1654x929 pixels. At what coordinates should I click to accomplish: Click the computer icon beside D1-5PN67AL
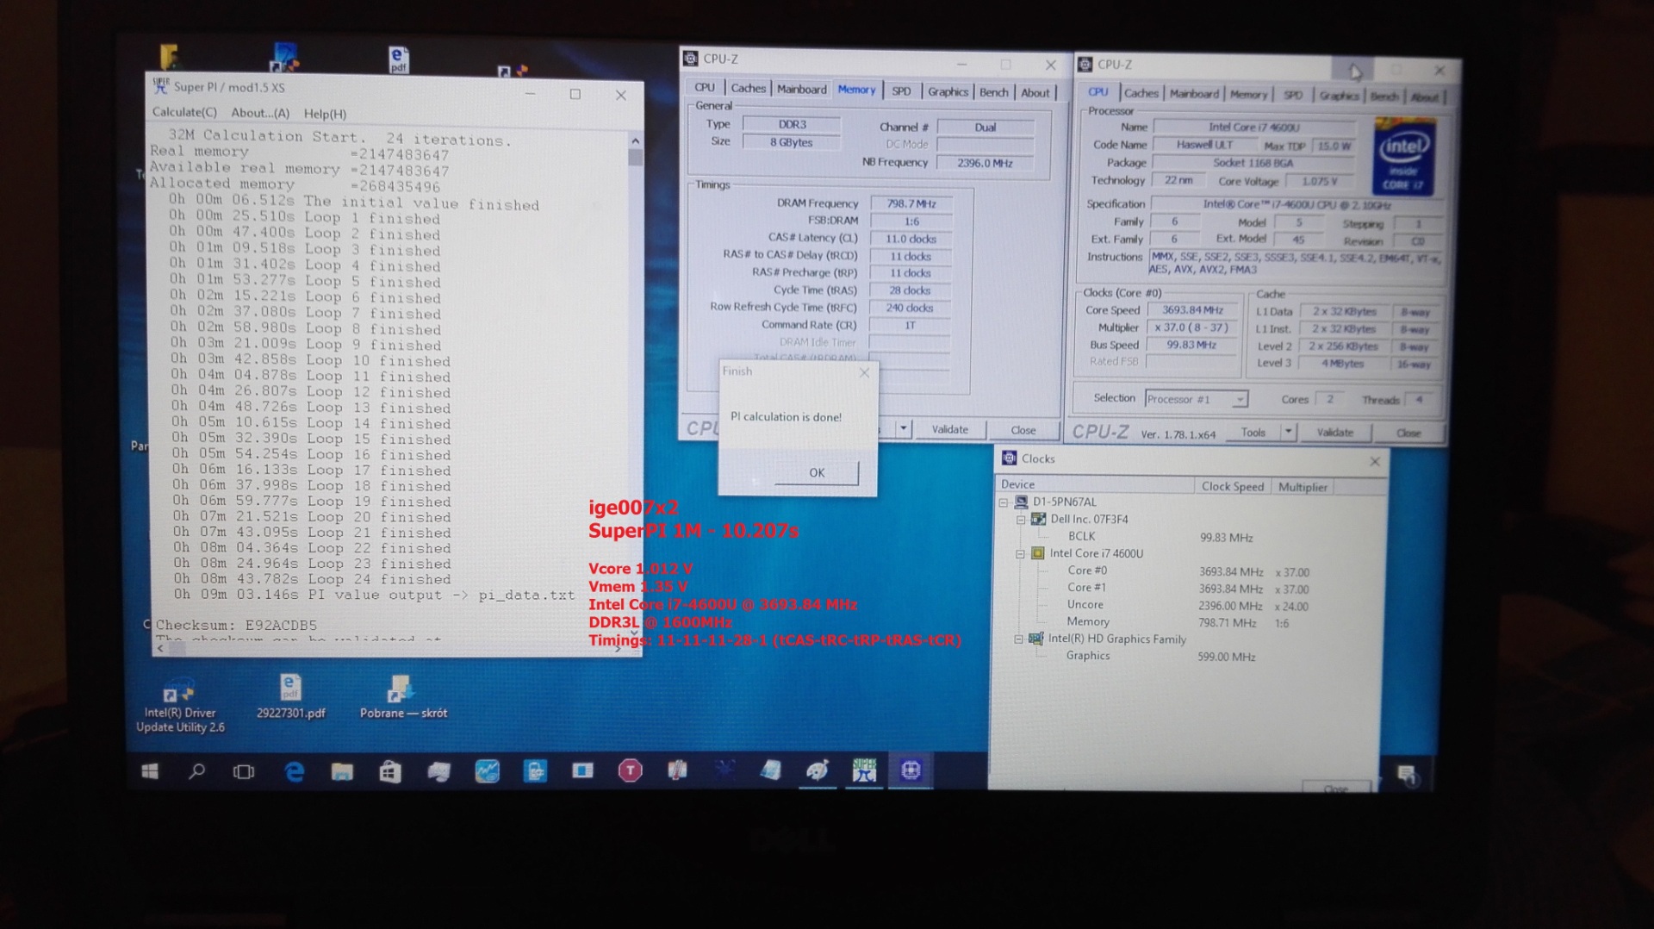pos(1021,502)
